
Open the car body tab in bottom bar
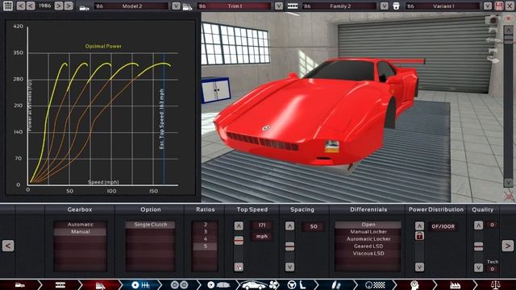coord(20,285)
